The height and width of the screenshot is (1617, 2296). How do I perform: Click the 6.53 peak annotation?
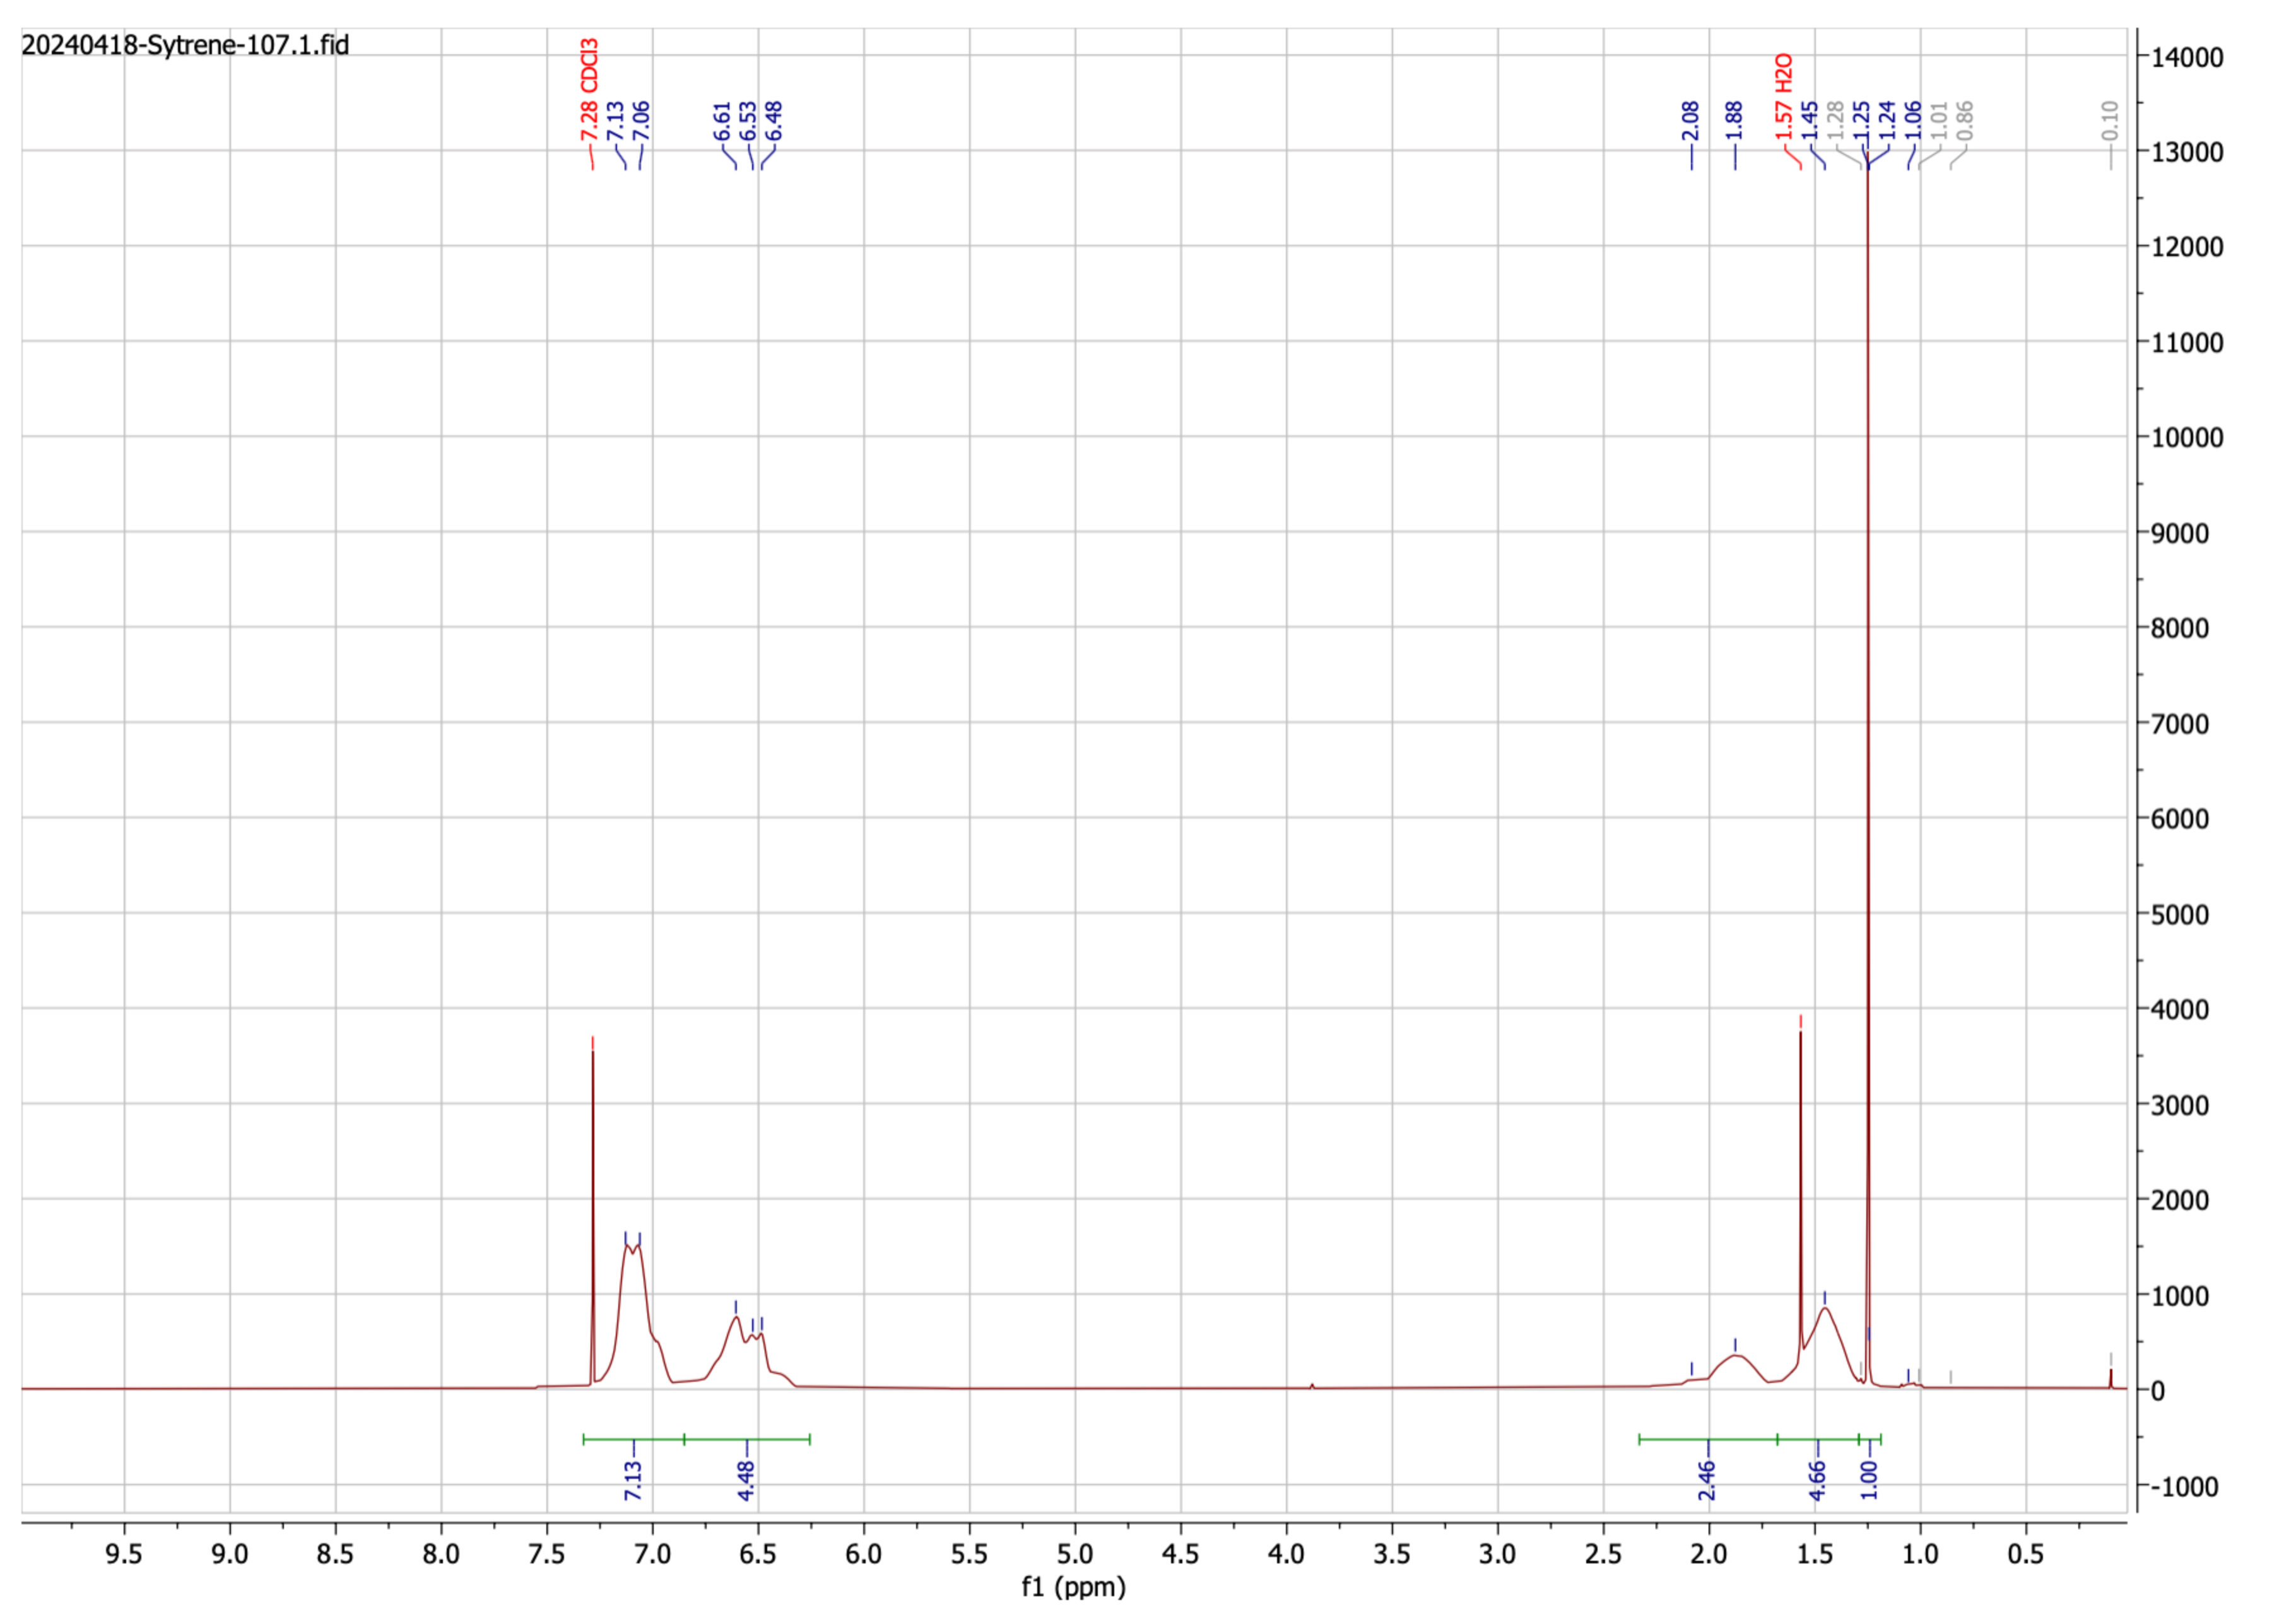pyautogui.click(x=747, y=120)
